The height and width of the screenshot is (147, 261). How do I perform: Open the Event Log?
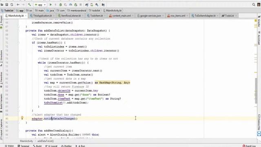tap(249, 146)
